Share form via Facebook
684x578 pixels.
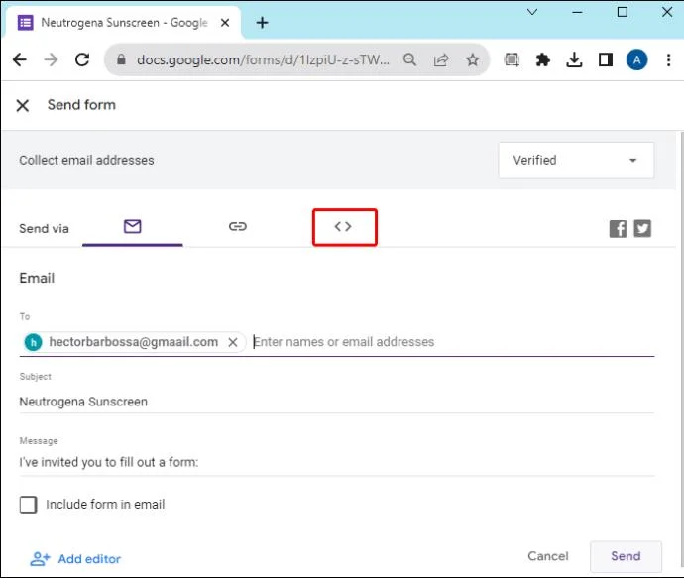pos(618,229)
